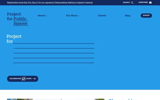This screenshot has height=100, width=160.
Task: Expand the About dropdown chevron
Action: [46, 16]
